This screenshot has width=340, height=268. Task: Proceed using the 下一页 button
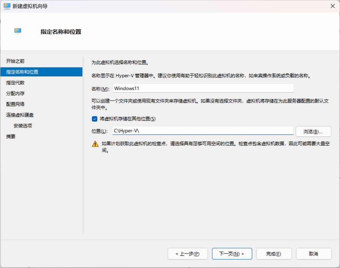click(232, 254)
